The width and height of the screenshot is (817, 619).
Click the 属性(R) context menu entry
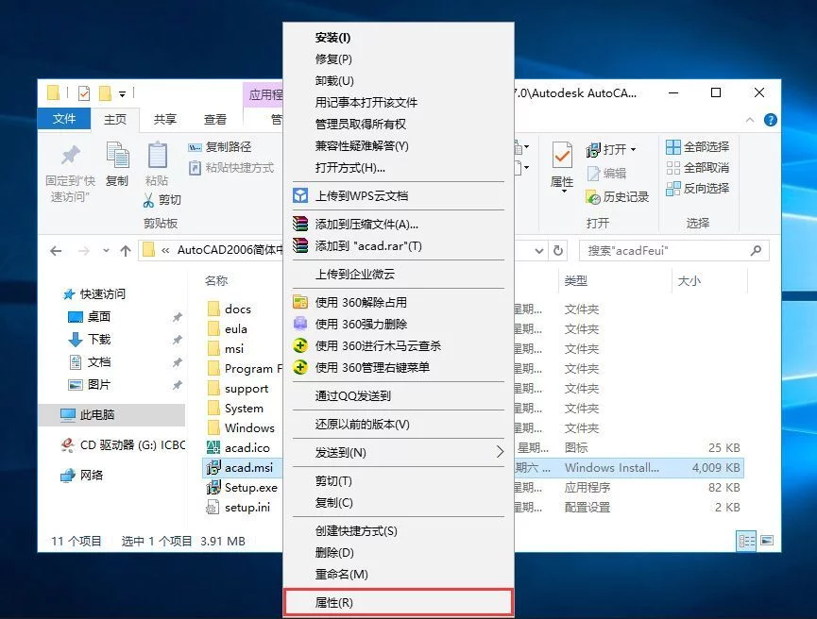pos(399,602)
